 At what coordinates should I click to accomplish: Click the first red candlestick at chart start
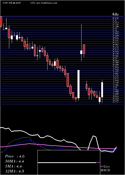[x=1, y=21]
